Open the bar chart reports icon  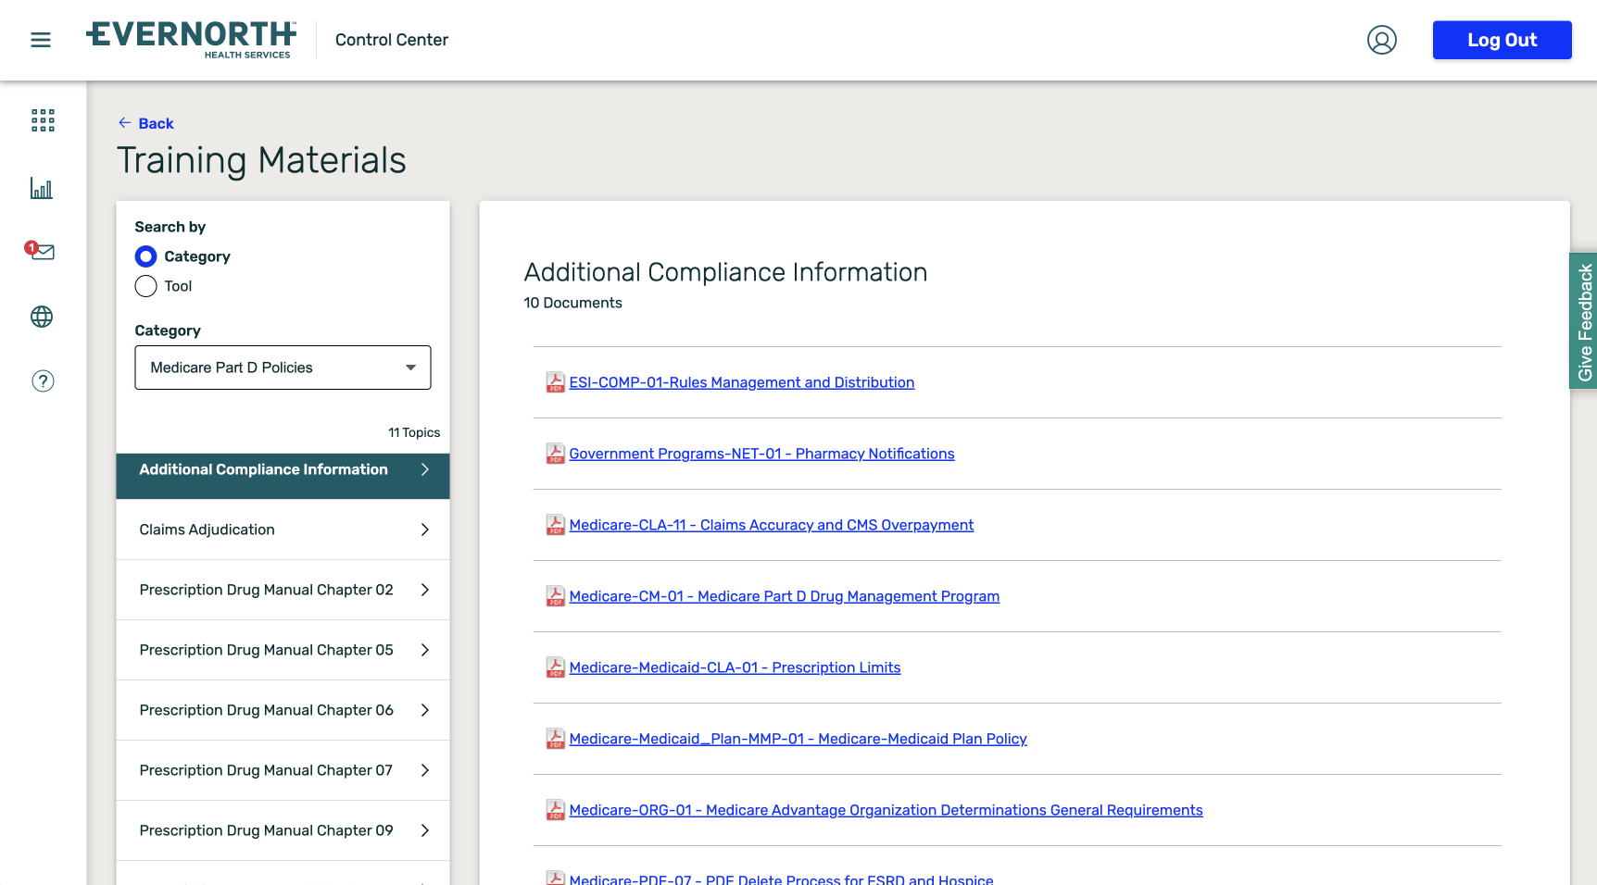pos(42,189)
